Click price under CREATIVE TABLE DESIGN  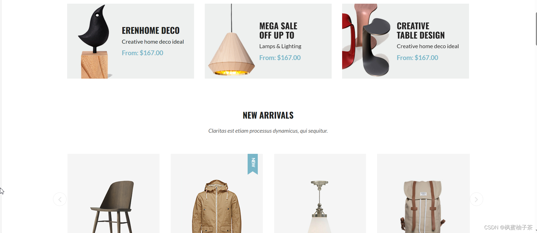point(417,58)
